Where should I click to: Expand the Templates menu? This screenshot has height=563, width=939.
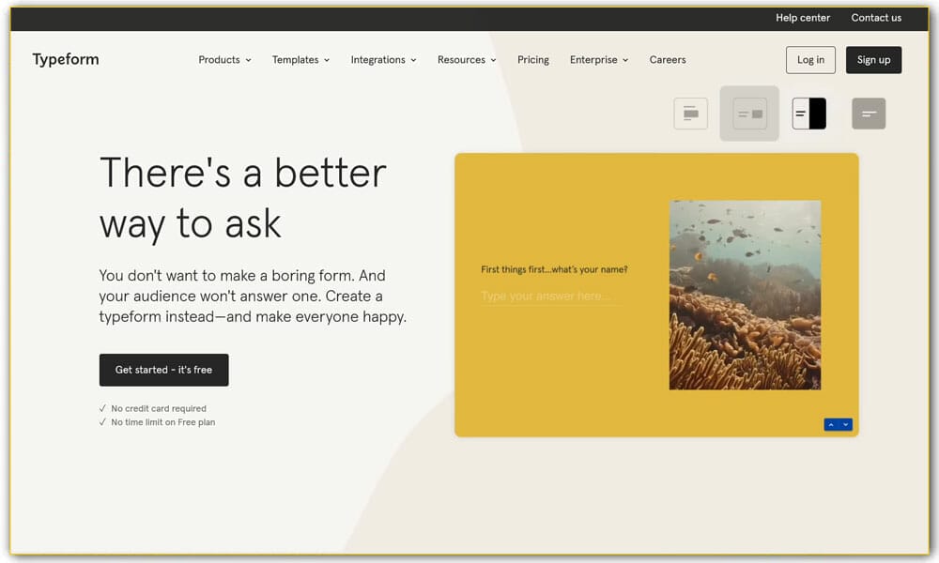click(300, 59)
